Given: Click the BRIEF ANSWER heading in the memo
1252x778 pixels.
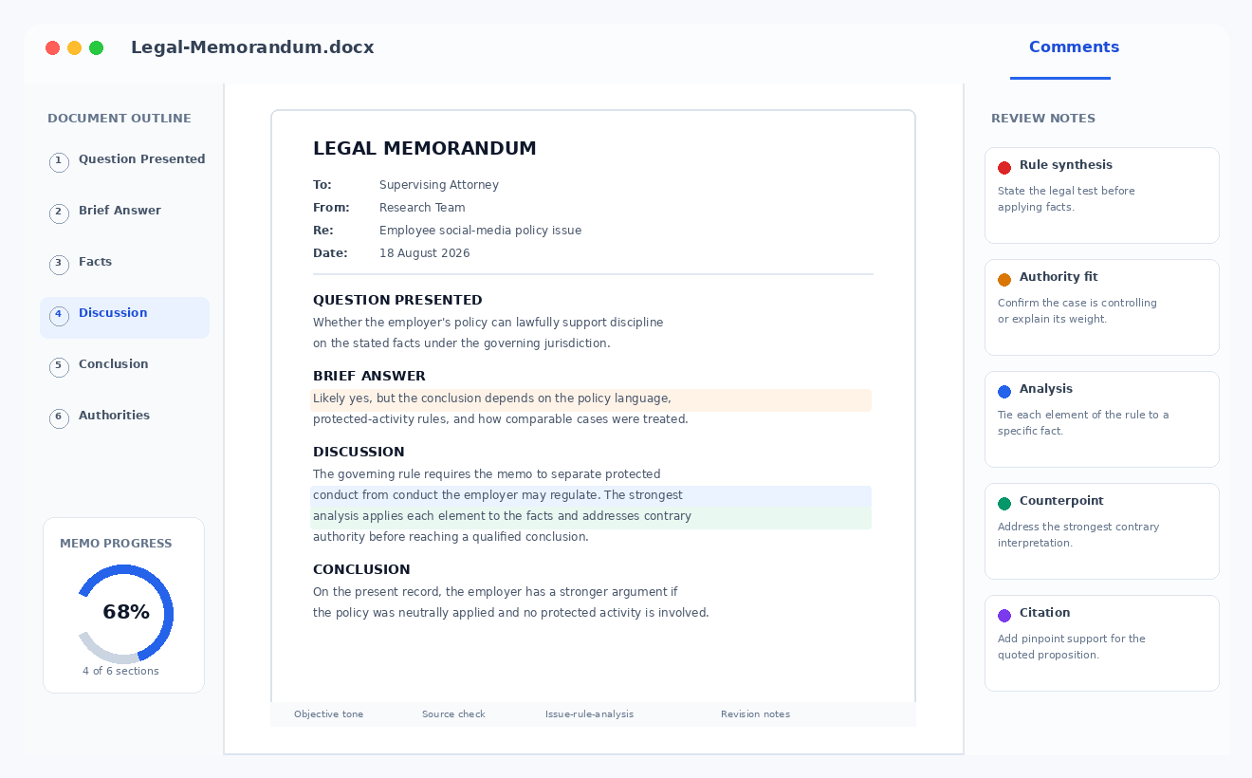Looking at the screenshot, I should (x=369, y=377).
